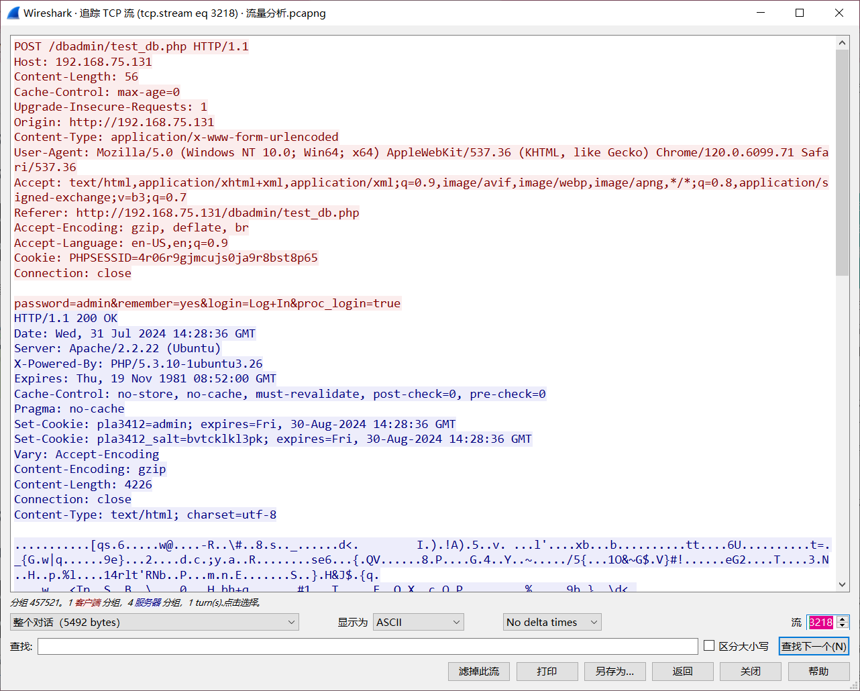The image size is (860, 691).
Task: Maximize the Wireshark stream window
Action: [800, 13]
